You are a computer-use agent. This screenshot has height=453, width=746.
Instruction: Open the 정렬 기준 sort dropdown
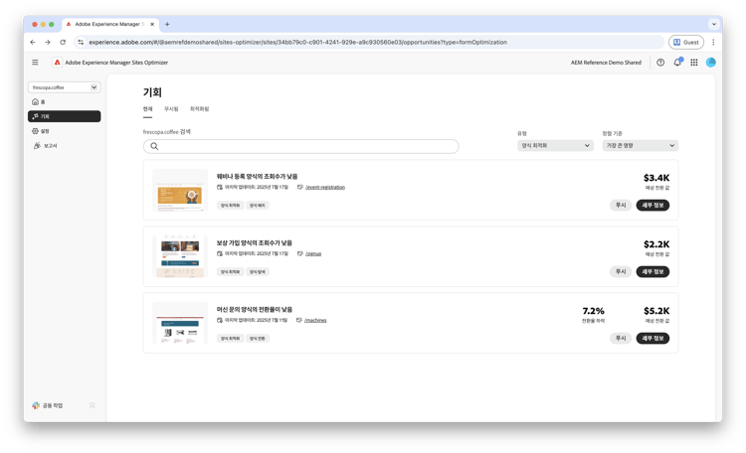pyautogui.click(x=641, y=145)
